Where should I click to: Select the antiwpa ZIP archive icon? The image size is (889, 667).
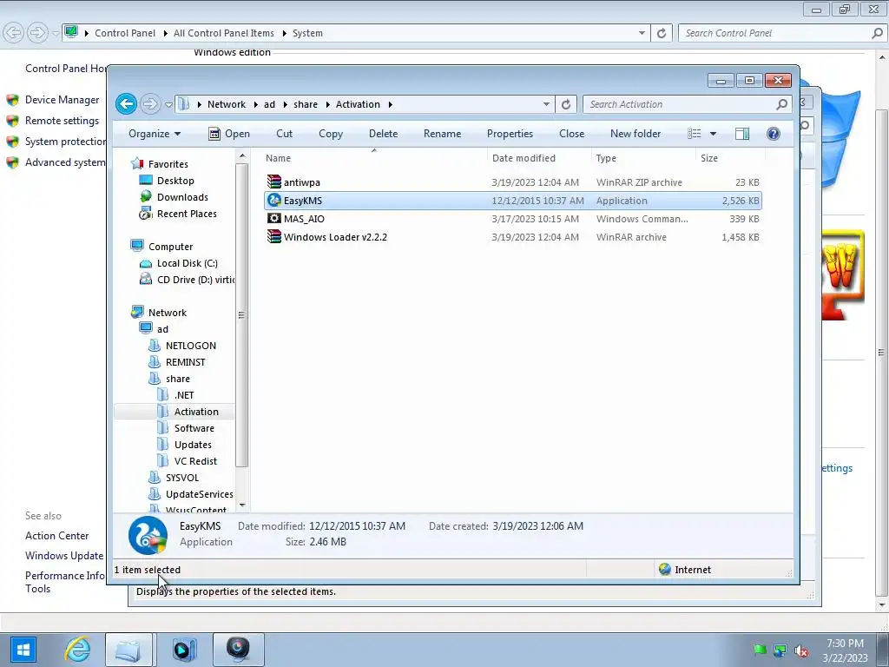point(274,182)
